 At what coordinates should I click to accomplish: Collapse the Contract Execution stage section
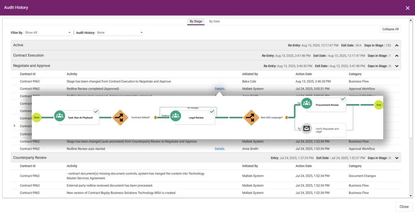pos(397,56)
